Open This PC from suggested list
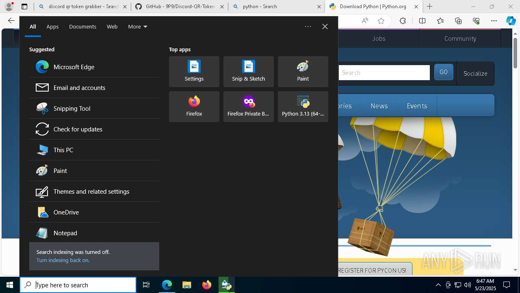 (94, 150)
